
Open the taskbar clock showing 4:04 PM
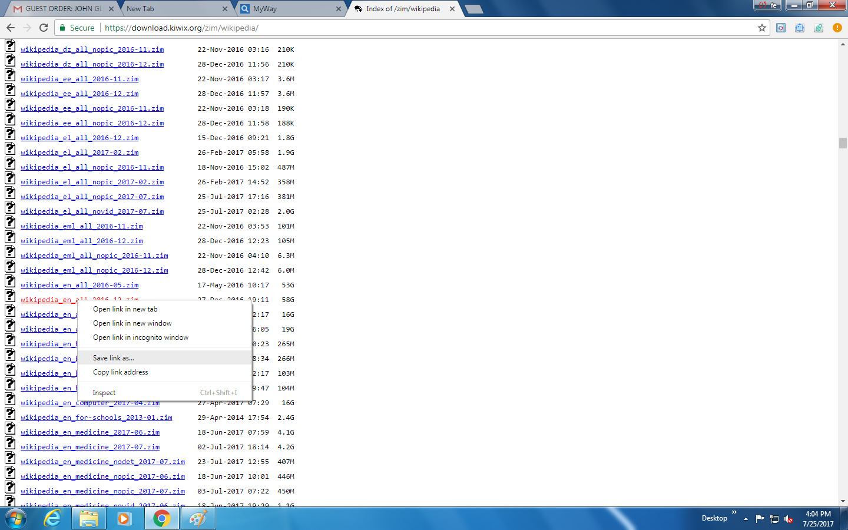[x=818, y=519]
